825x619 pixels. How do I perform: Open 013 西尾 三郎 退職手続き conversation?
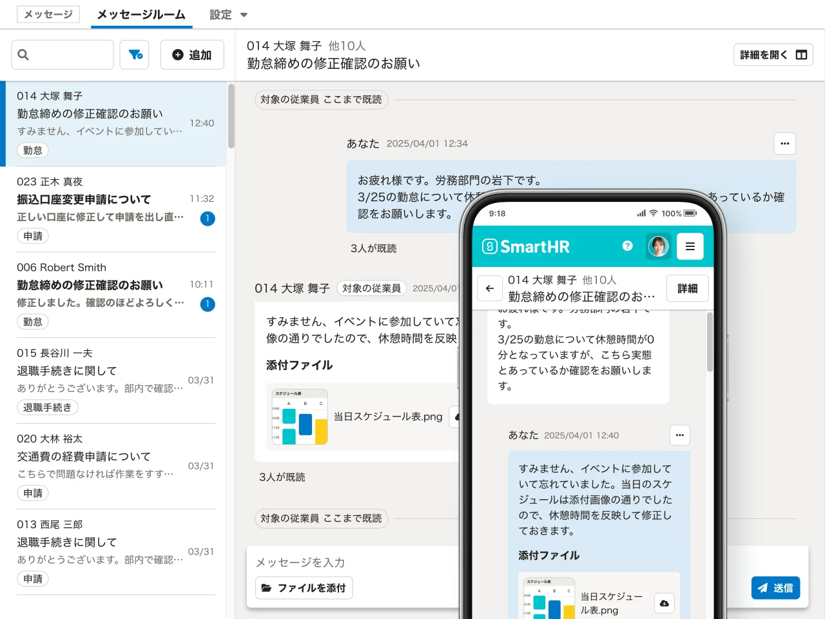pyautogui.click(x=113, y=553)
